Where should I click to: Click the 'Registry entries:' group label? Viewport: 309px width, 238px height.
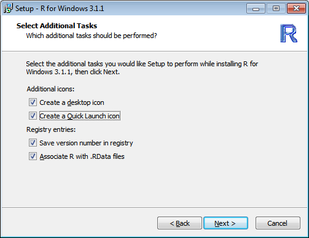[51, 129]
